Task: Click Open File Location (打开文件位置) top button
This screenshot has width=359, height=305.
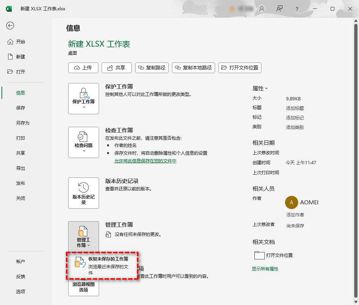Action: (240, 68)
